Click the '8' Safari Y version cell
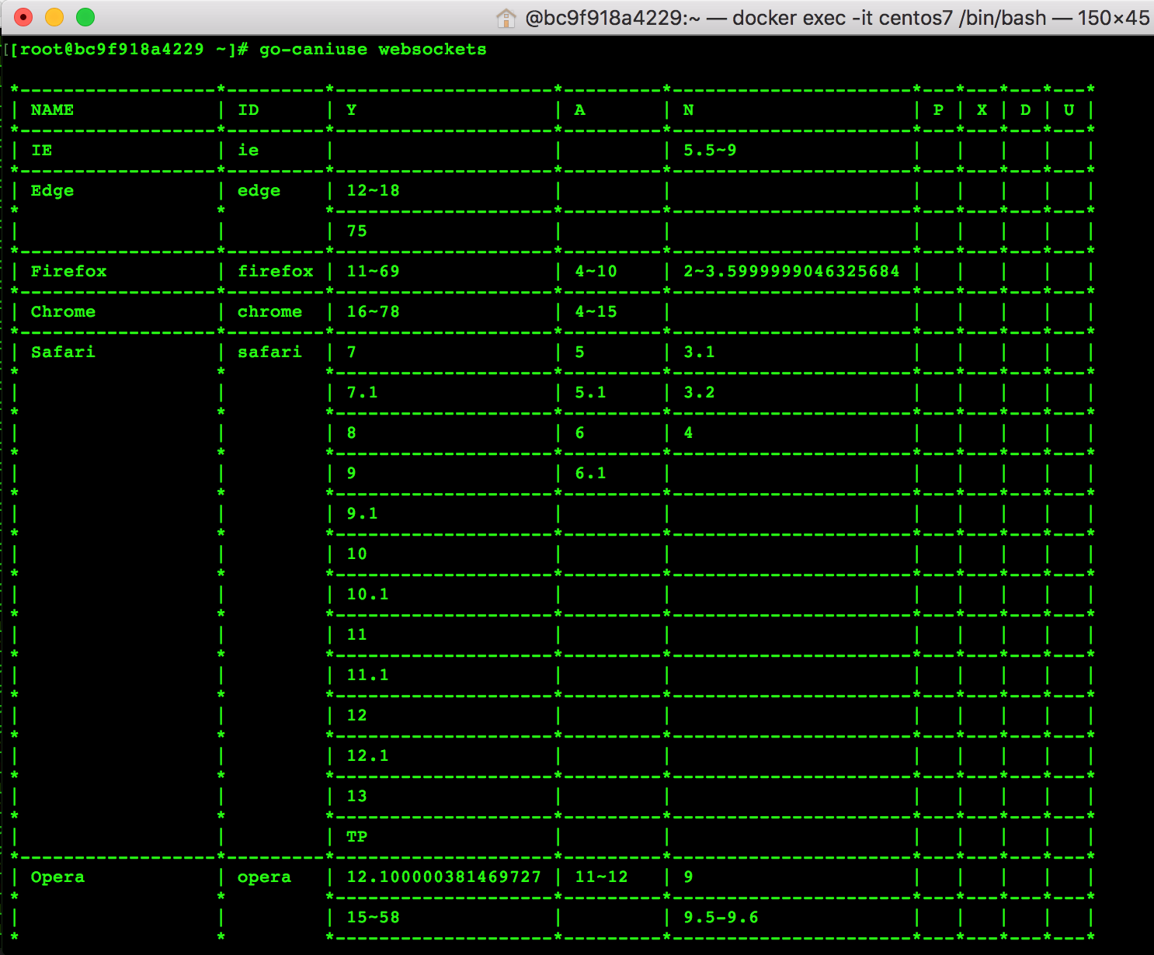 pos(352,432)
